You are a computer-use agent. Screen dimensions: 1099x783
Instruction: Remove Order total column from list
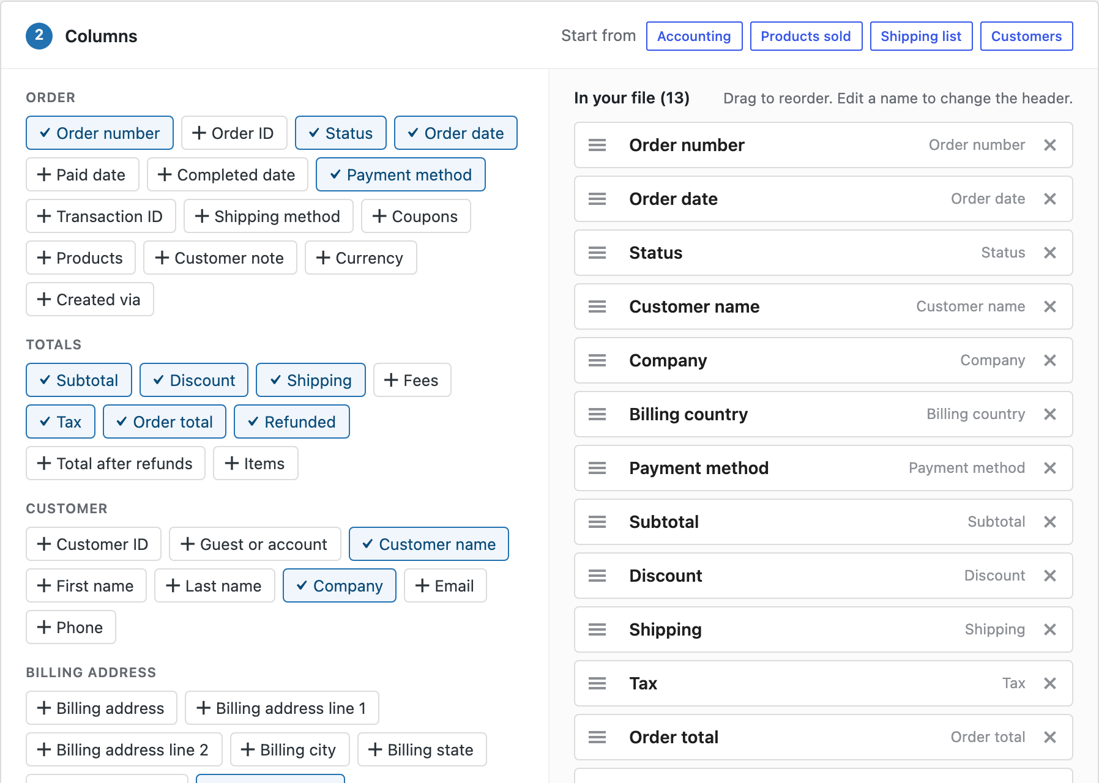pos(1050,737)
